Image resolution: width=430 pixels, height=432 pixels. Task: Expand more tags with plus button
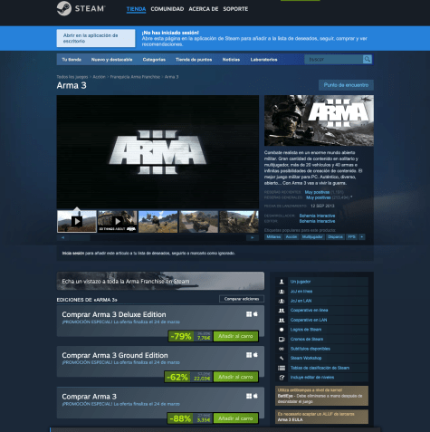click(x=361, y=237)
